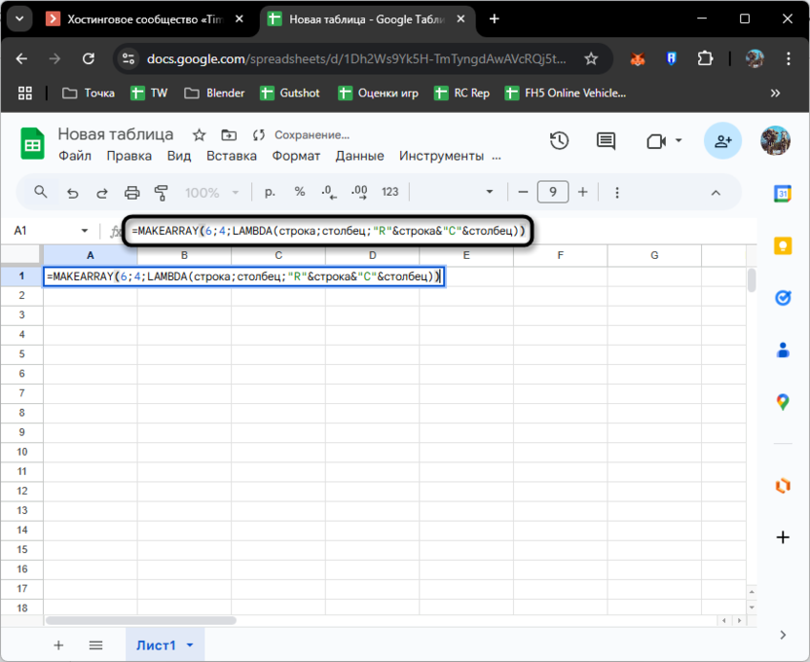Add a new sheet with the plus button
The image size is (810, 662).
[58, 644]
